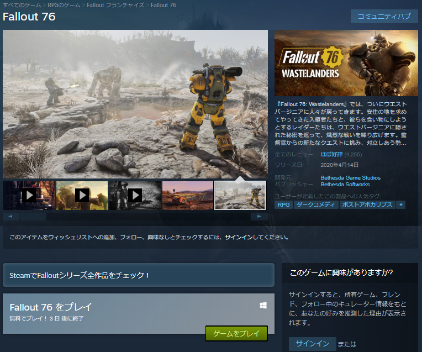Image resolution: width=422 pixels, height=352 pixels.
Task: Open the RPGのゲーム breadcrumb link
Action: tap(64, 5)
